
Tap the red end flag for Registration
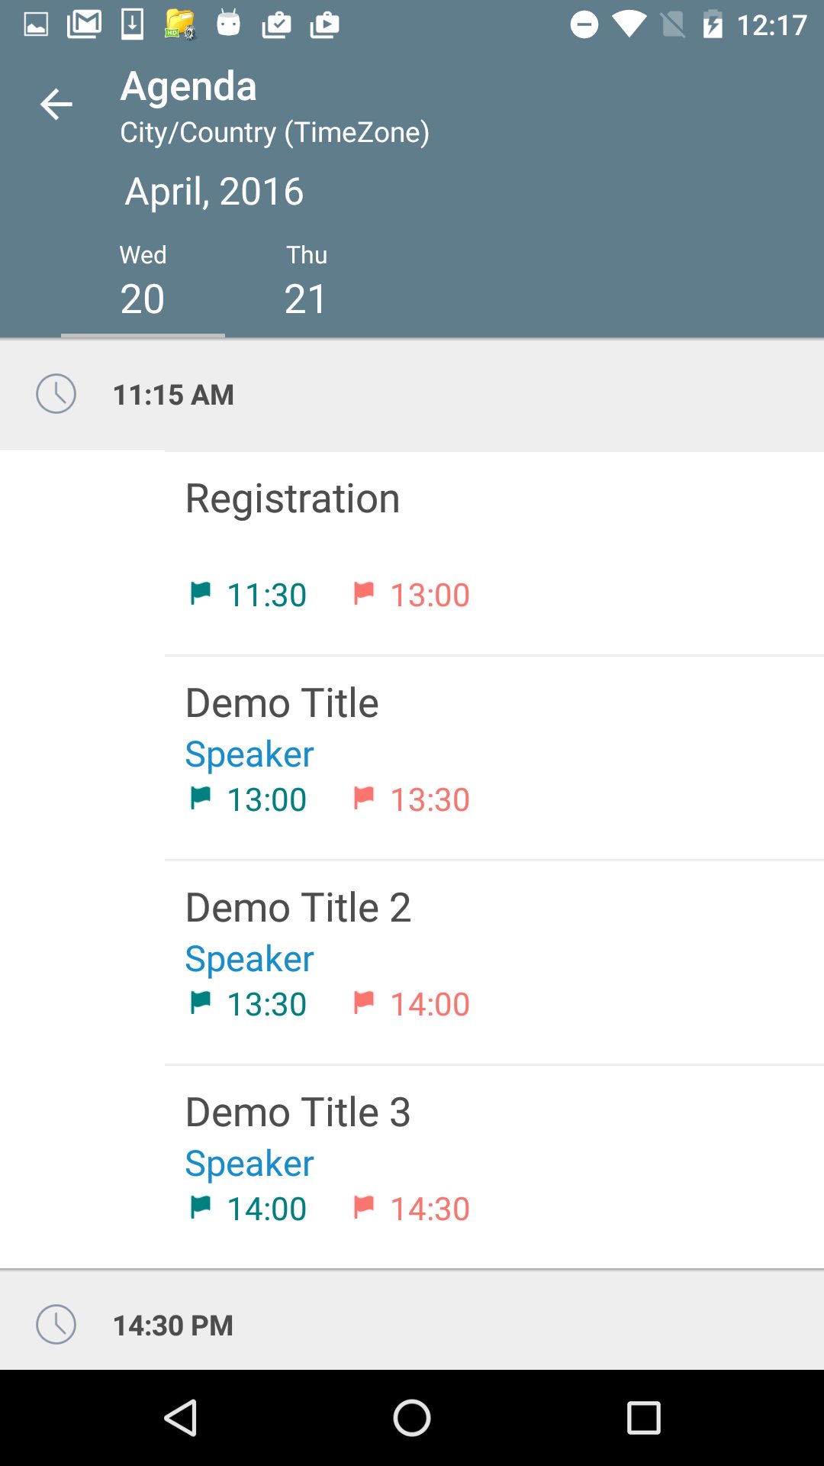(364, 593)
